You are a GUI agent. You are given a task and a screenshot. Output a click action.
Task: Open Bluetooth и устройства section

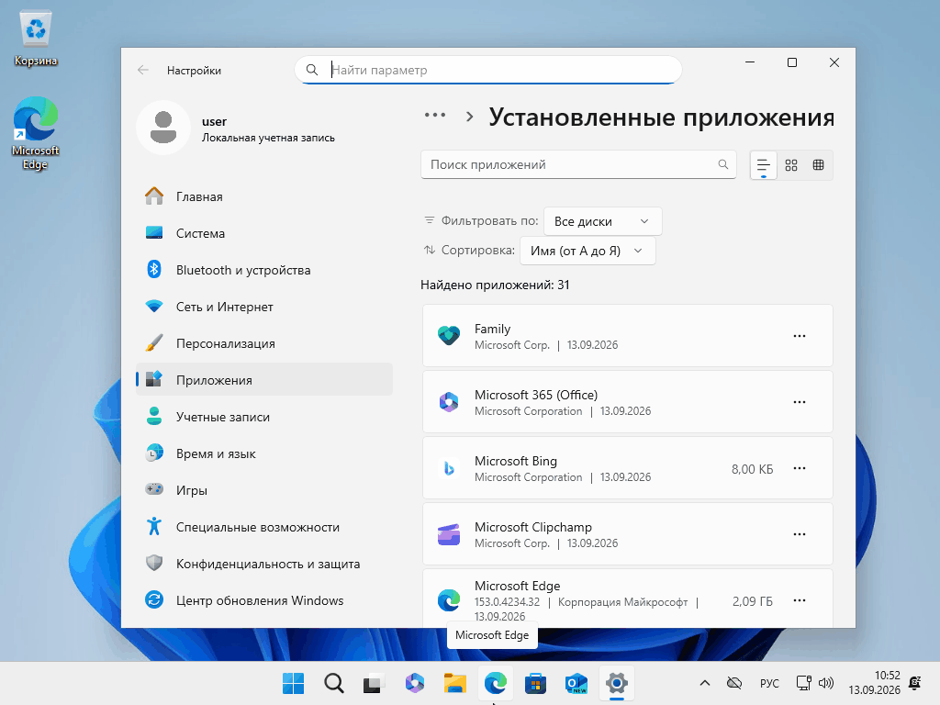click(x=263, y=270)
